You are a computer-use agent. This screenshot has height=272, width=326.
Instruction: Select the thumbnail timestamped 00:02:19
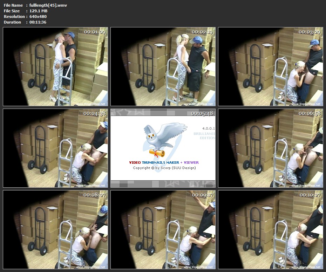(163, 67)
